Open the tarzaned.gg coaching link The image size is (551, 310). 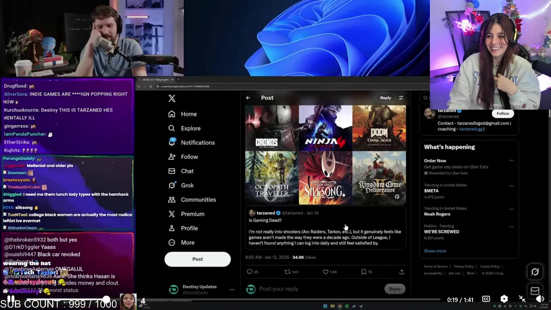click(x=471, y=129)
